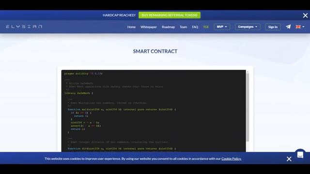Open the Team menu item
The image size is (310, 174).
point(183,27)
